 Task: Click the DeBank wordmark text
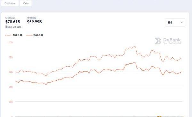pyautogui.click(x=172, y=40)
